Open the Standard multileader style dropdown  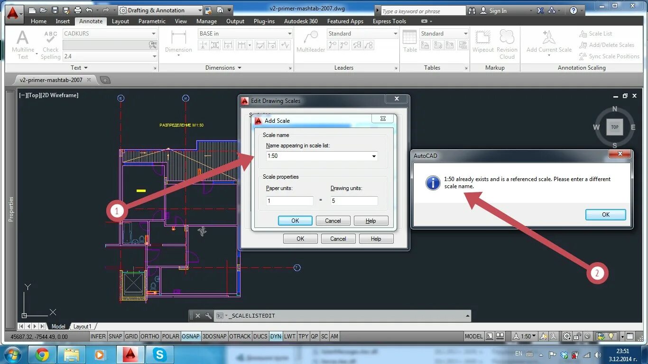395,34
